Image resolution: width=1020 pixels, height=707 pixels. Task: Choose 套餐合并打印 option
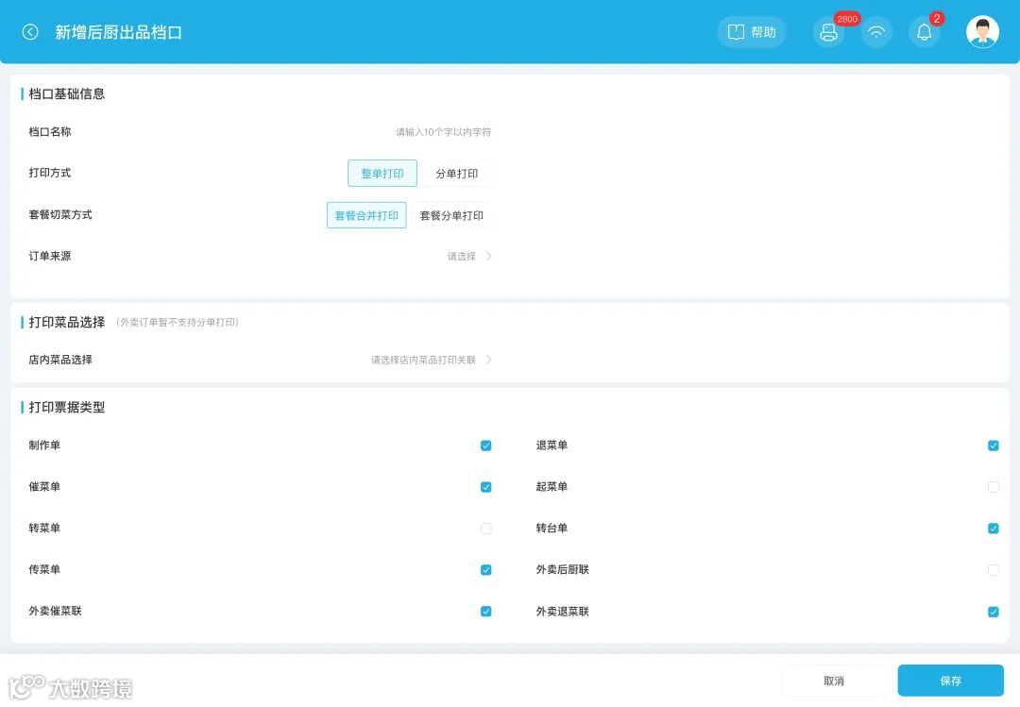click(x=366, y=215)
